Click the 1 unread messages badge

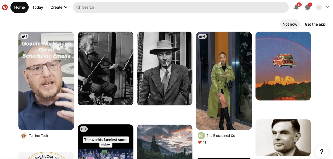tap(310, 5)
